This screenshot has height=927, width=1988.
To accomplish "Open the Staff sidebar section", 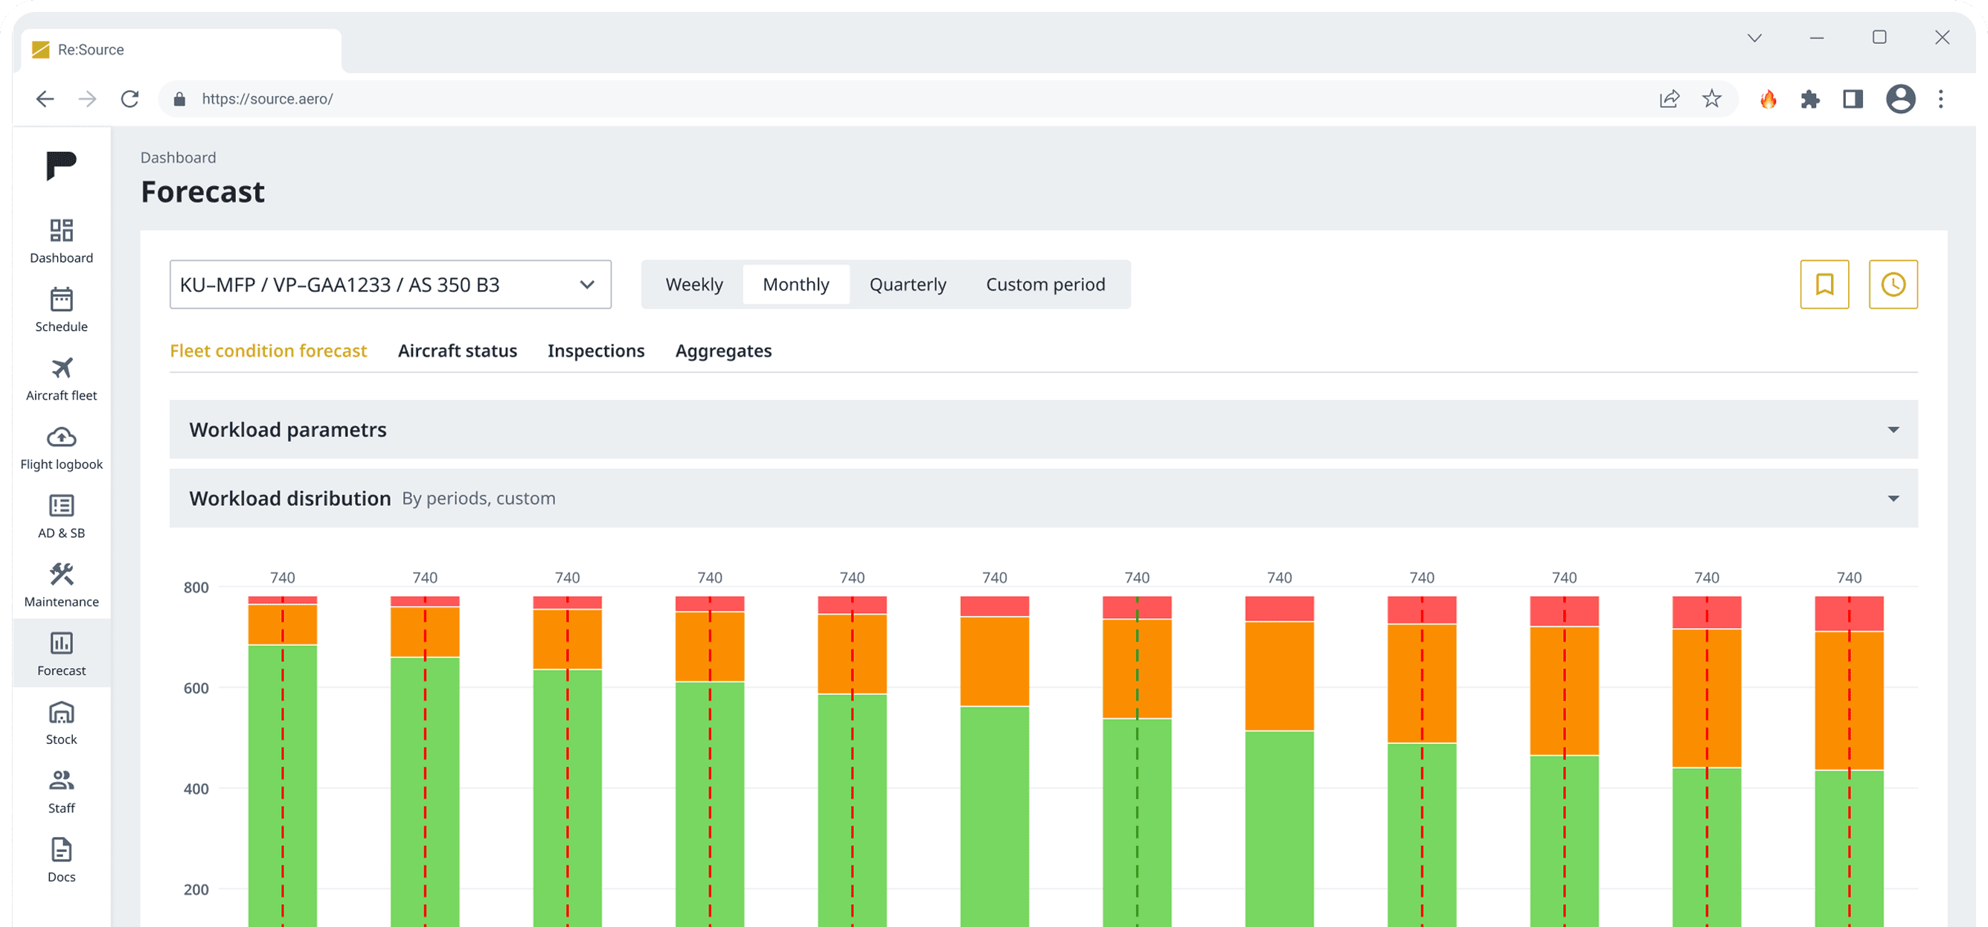I will [x=62, y=791].
